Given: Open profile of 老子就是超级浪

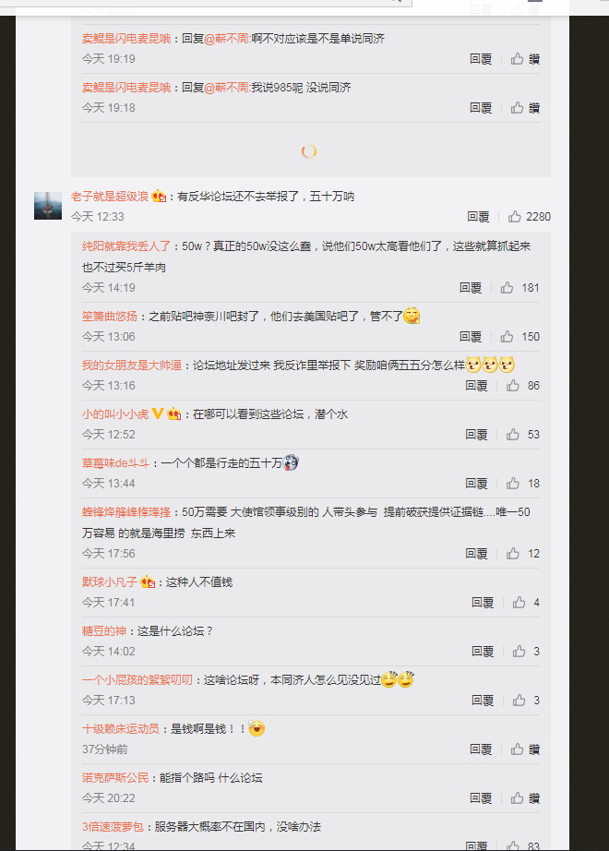Looking at the screenshot, I should tap(109, 197).
